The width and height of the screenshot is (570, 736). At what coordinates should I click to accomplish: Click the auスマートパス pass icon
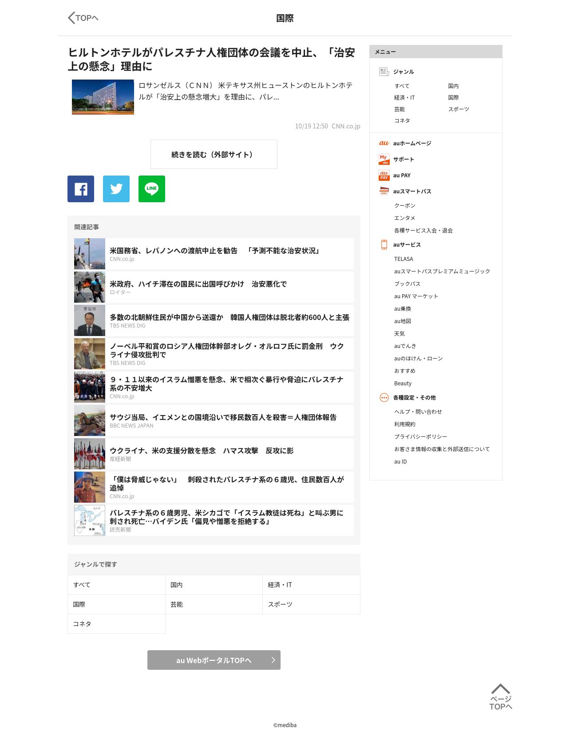coord(384,191)
